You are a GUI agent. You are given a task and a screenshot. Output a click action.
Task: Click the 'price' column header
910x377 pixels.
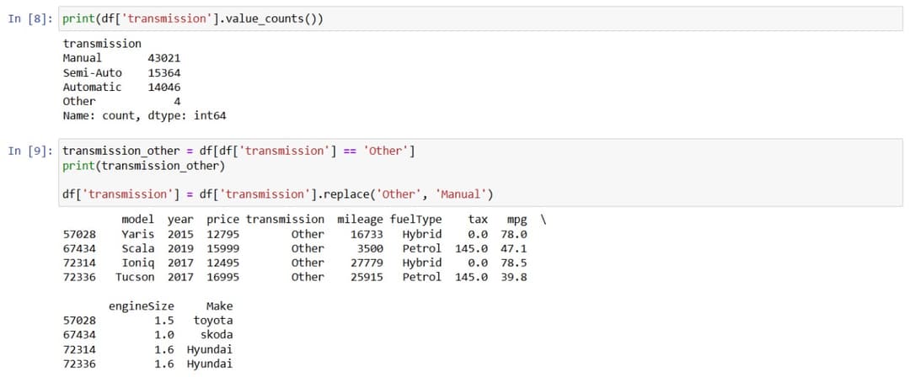pyautogui.click(x=222, y=220)
